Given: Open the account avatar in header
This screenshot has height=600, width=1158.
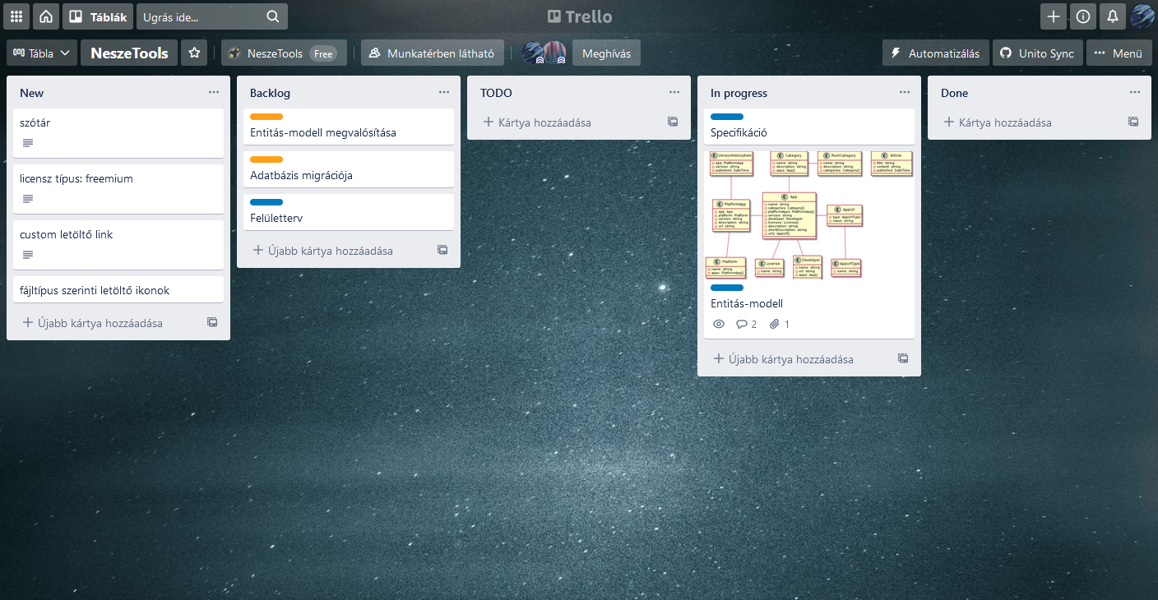Looking at the screenshot, I should pyautogui.click(x=1142, y=16).
